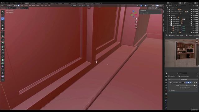Choose the Transform tool
This screenshot has width=199, height=112.
2,29
